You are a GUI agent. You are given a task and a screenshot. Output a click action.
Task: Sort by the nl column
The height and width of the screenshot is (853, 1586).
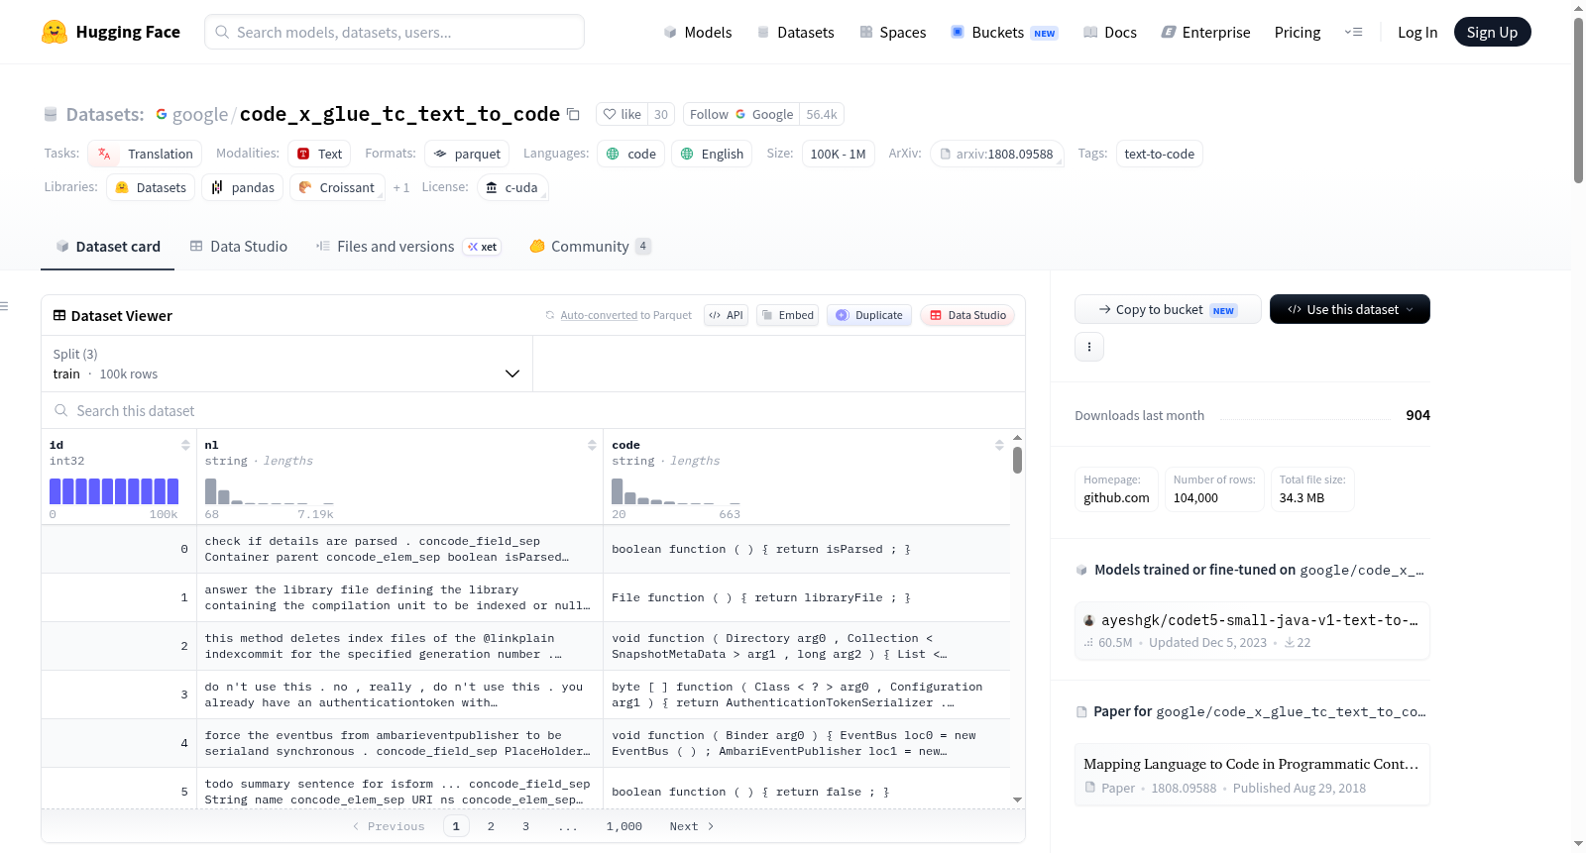click(592, 445)
